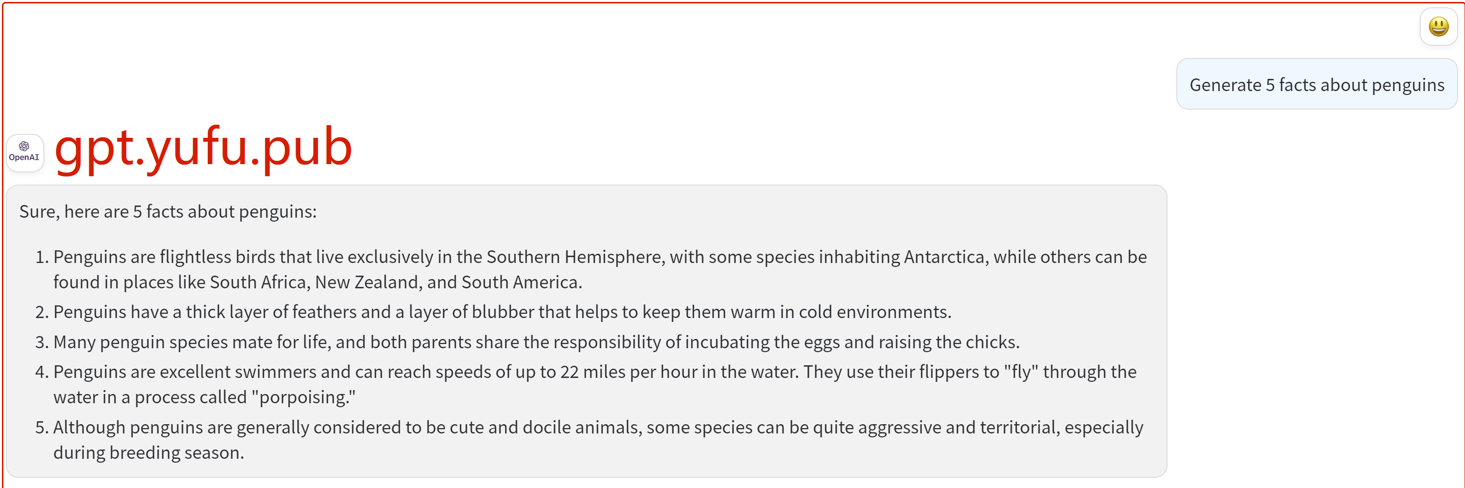Click the fifth fact about aggressive species
The image size is (1465, 488).
pos(598,440)
